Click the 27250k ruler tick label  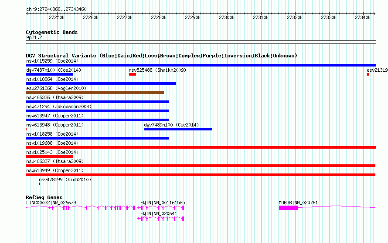tap(57, 17)
